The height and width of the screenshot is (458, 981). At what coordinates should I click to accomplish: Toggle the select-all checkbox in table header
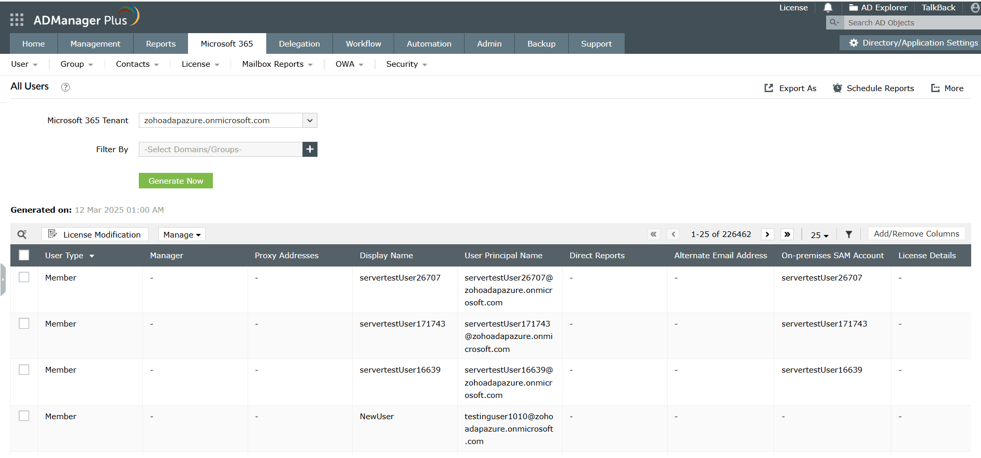(24, 255)
